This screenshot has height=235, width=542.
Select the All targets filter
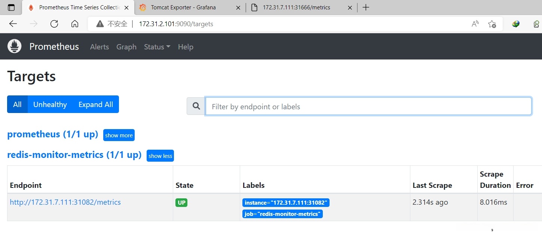(x=17, y=104)
